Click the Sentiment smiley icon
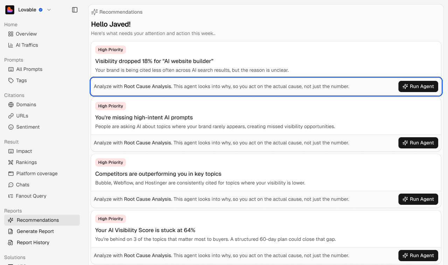Viewport: 448px width, 265px height. pos(11,127)
